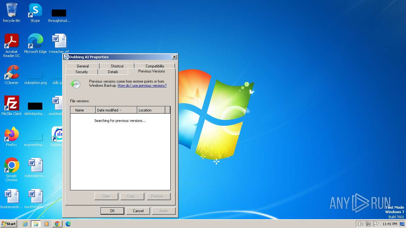Select the monthstable... document icon
Image resolution: width=406 pixels, height=228 pixels.
[35, 199]
